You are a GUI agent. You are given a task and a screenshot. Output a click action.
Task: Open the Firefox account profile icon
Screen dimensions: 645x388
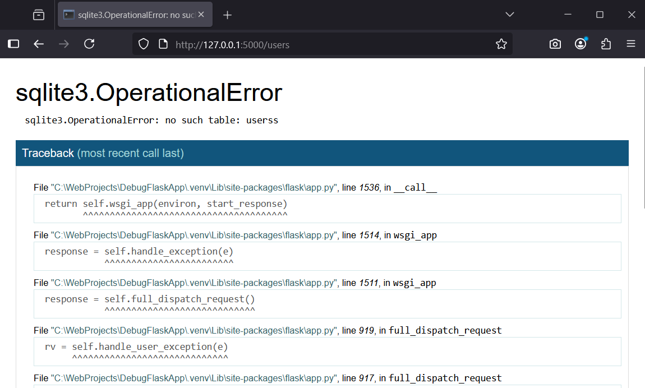coord(580,44)
